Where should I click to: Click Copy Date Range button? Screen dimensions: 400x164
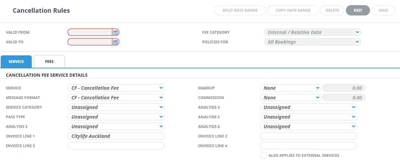[x=293, y=10]
